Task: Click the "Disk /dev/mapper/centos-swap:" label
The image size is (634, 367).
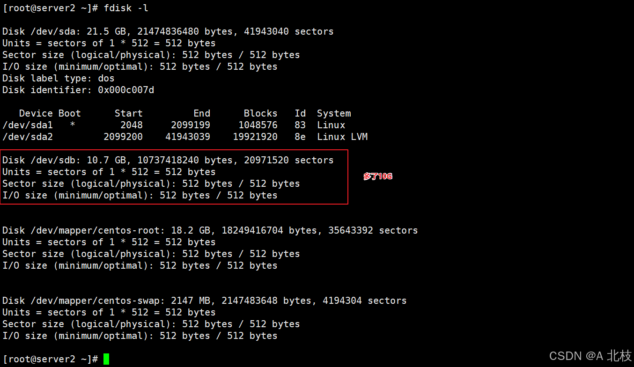Action: click(x=84, y=301)
